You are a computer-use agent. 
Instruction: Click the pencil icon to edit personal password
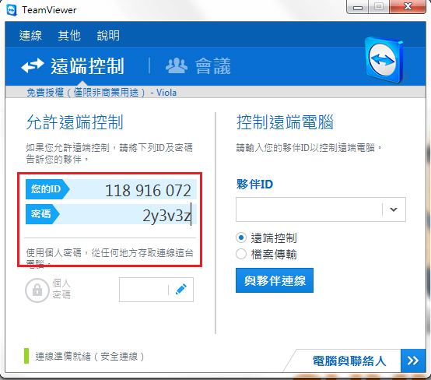tap(181, 290)
